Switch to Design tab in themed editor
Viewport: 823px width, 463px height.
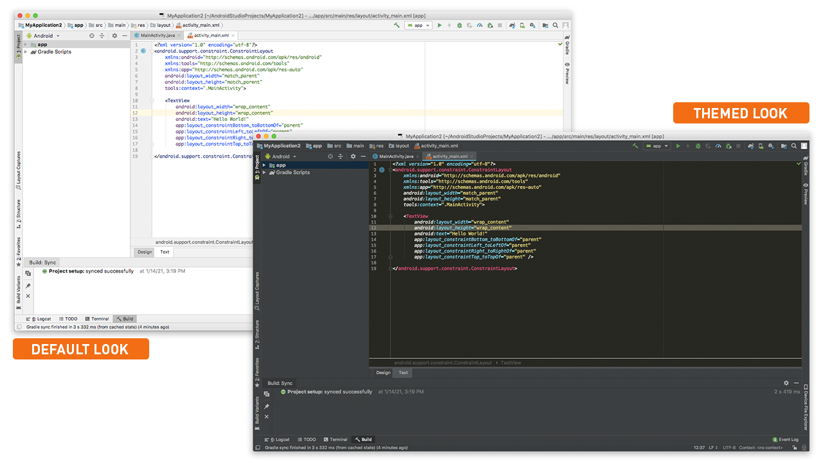pyautogui.click(x=383, y=372)
